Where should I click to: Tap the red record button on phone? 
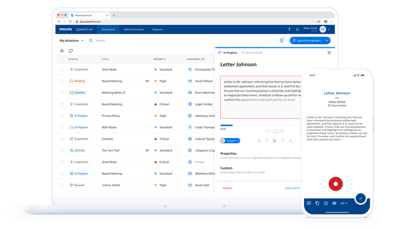pyautogui.click(x=336, y=184)
